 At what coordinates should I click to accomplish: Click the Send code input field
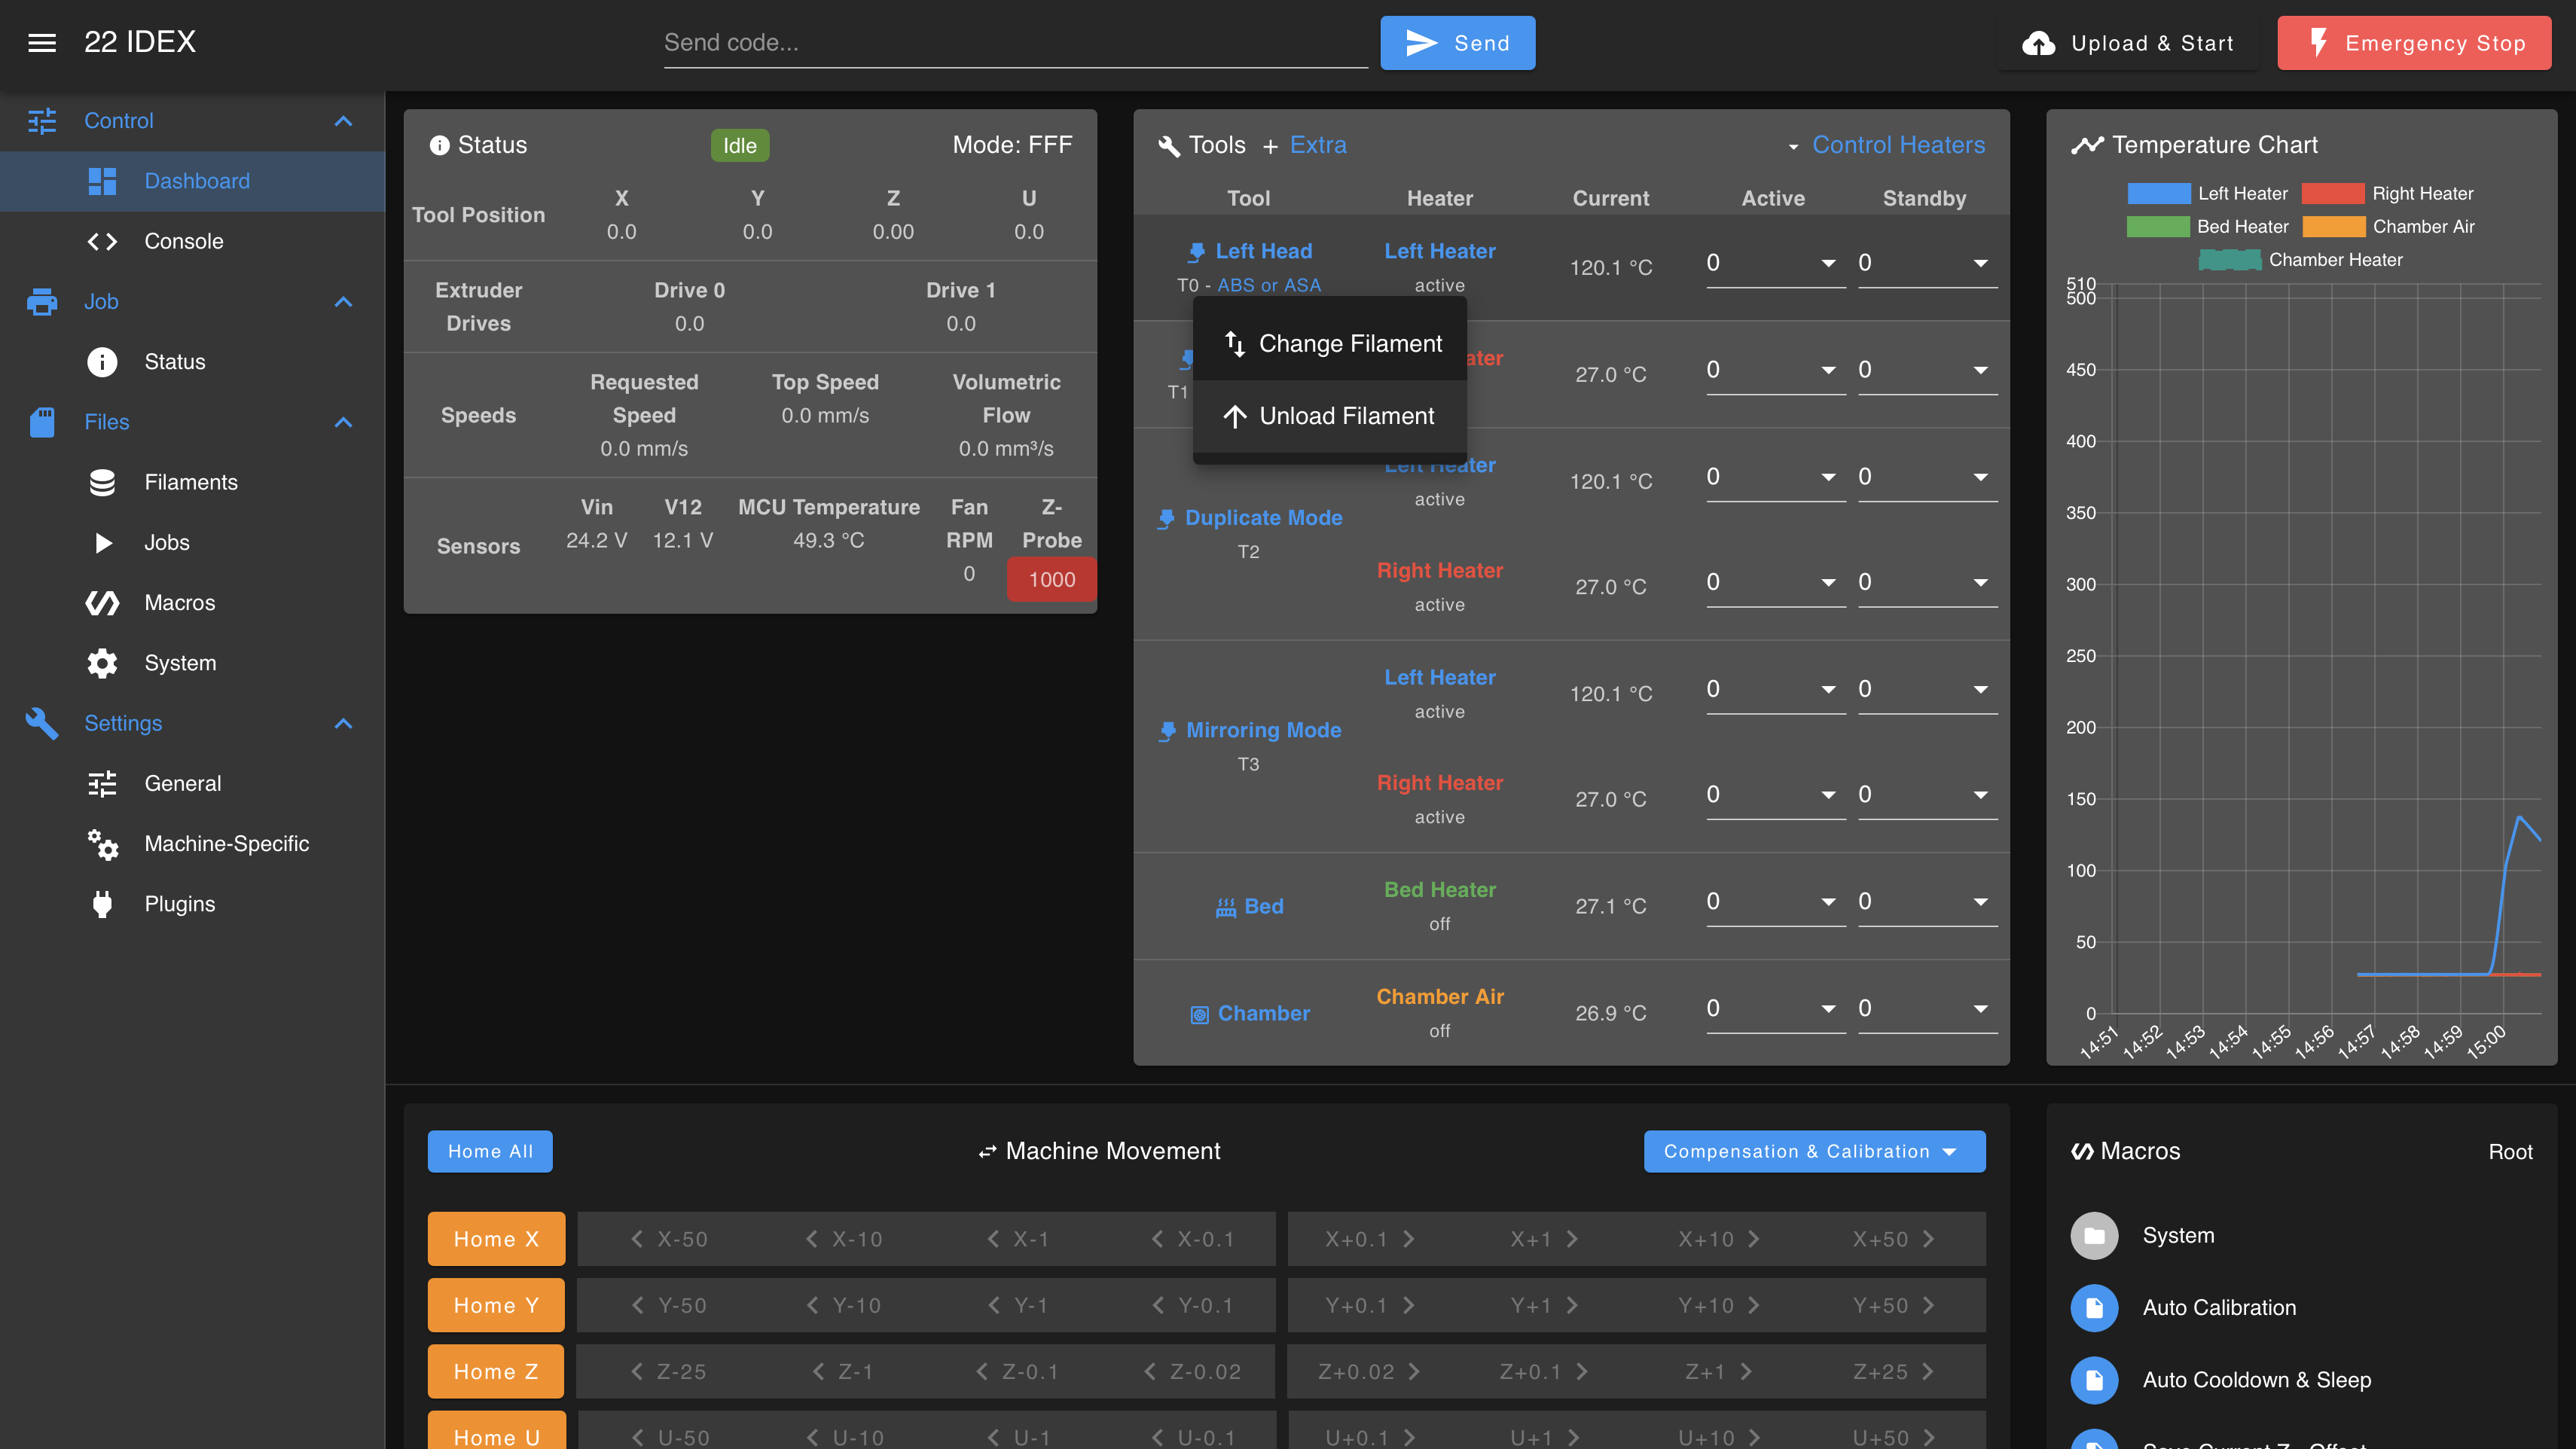point(1015,43)
